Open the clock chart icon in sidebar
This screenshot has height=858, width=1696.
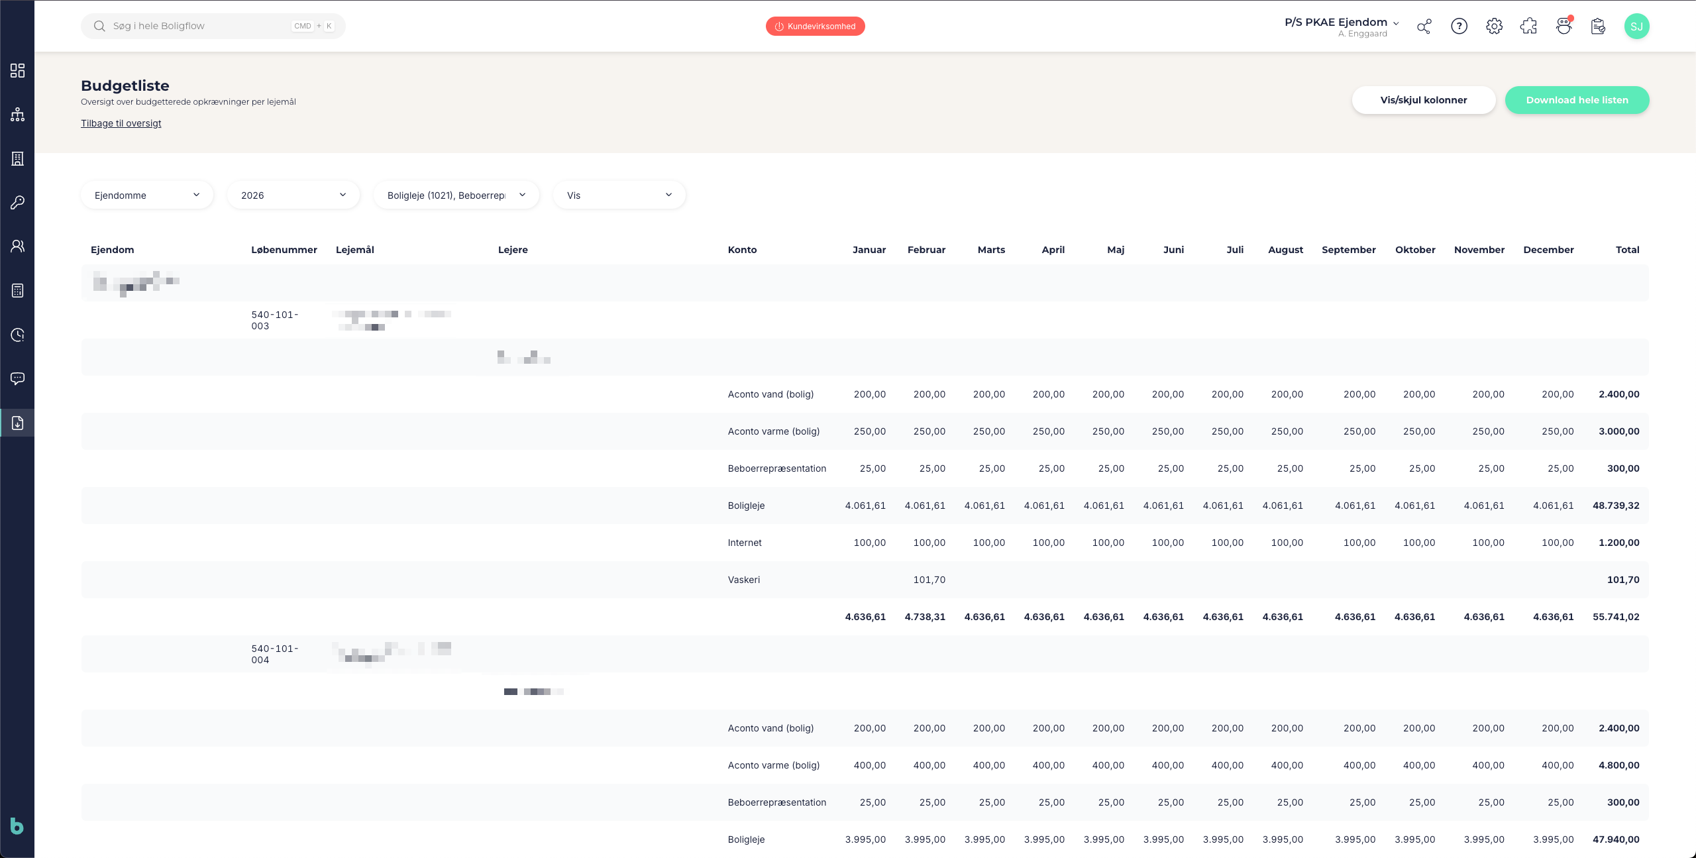coord(18,335)
